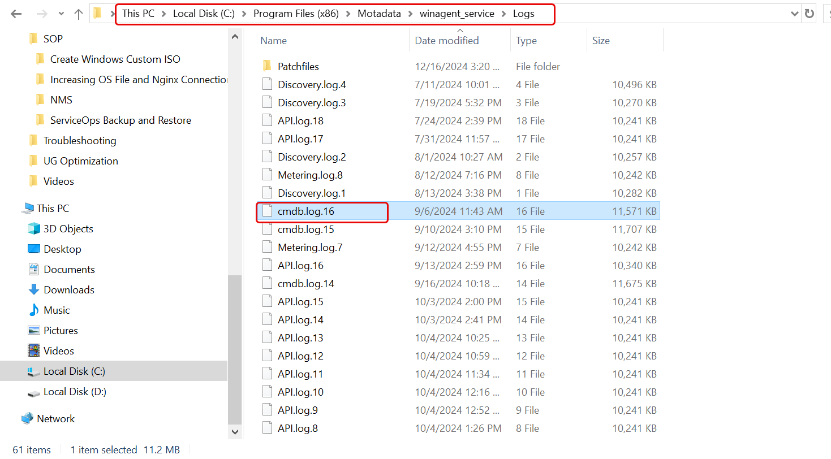Select the Metering.log.7 file name
The image size is (831, 459).
tap(310, 248)
